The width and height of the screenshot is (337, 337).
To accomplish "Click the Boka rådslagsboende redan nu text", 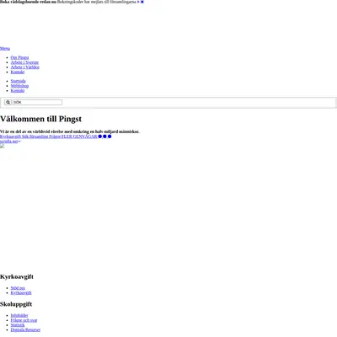I will [x=28, y=2].
